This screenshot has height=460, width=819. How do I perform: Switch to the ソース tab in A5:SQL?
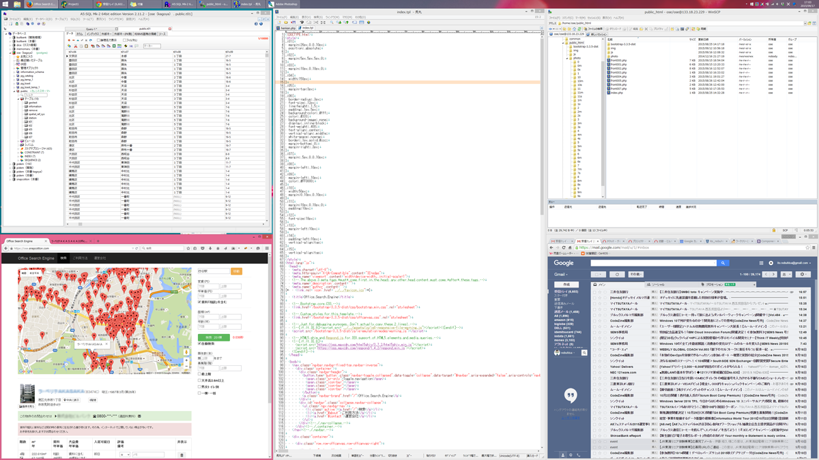click(x=162, y=33)
